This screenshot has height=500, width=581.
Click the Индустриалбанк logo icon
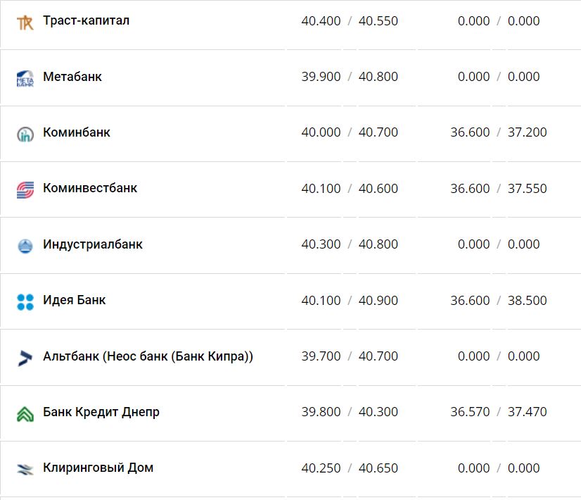pos(25,246)
